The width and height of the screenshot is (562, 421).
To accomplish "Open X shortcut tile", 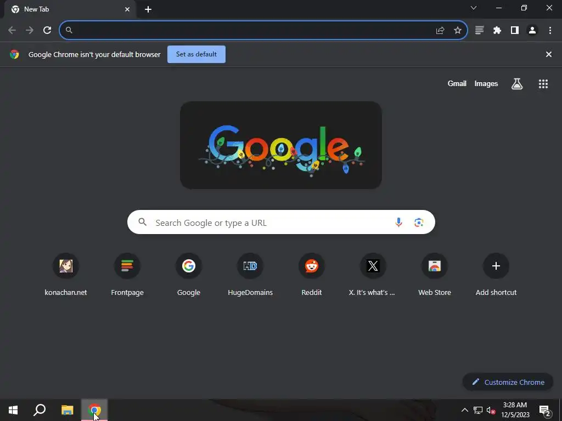I will pos(373,275).
